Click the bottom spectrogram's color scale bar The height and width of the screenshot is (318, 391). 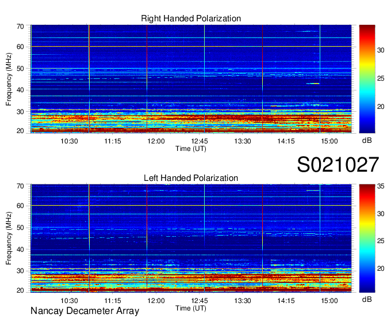click(367, 238)
